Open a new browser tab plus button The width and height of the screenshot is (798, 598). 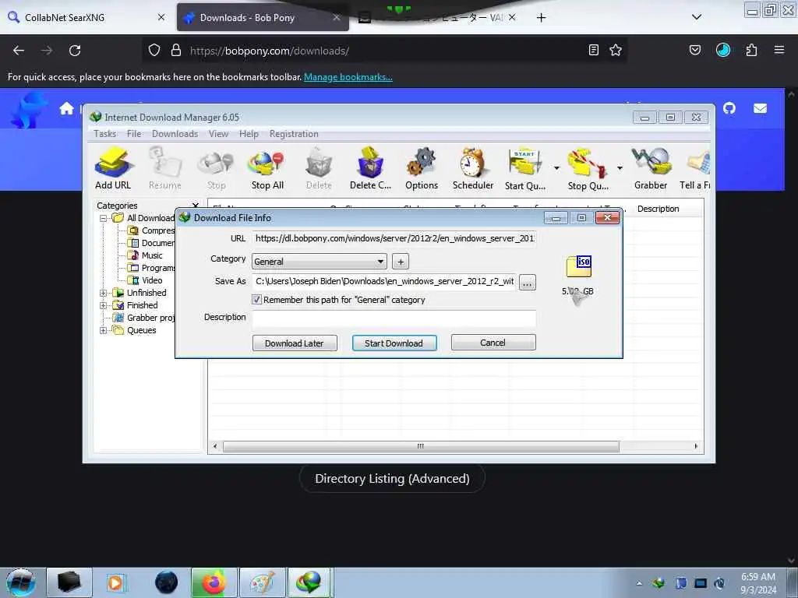[x=542, y=18]
